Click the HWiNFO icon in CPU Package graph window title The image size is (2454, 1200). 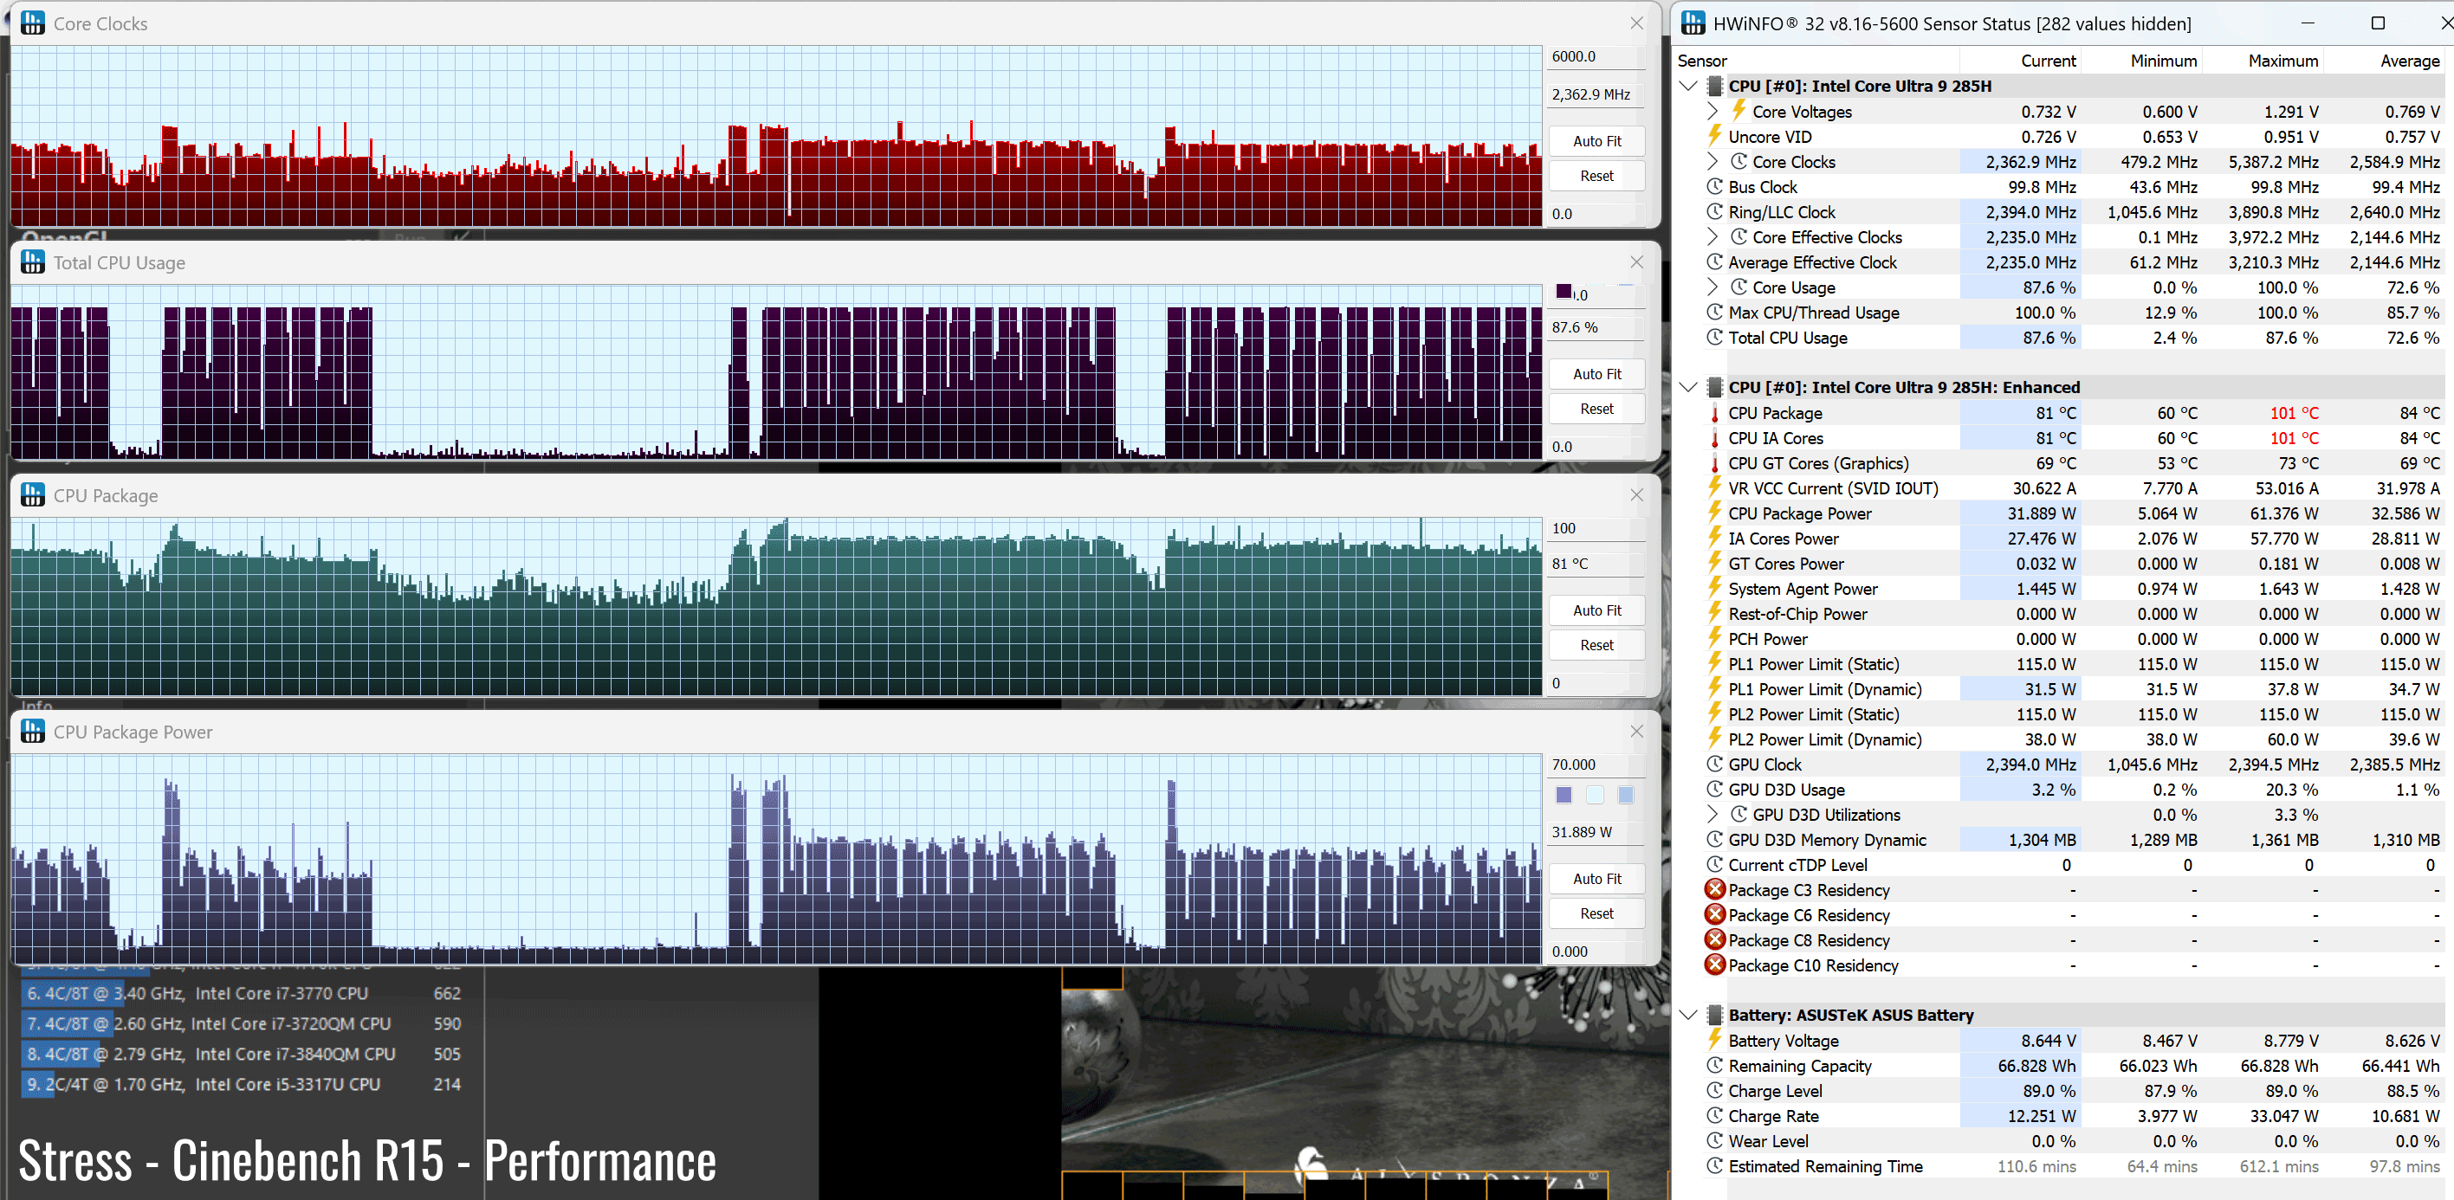[x=32, y=495]
